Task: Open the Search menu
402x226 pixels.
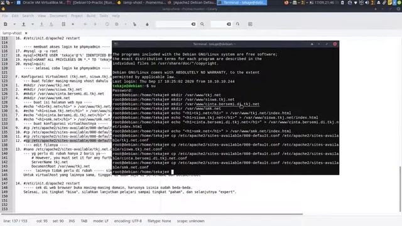Action: coord(28,16)
